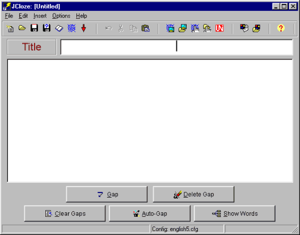Open the configuration screen icon
Viewport: 300px width, 235px height.
(x=244, y=28)
